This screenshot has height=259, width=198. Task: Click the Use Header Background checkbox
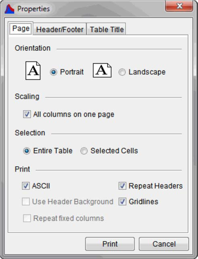pos(26,202)
